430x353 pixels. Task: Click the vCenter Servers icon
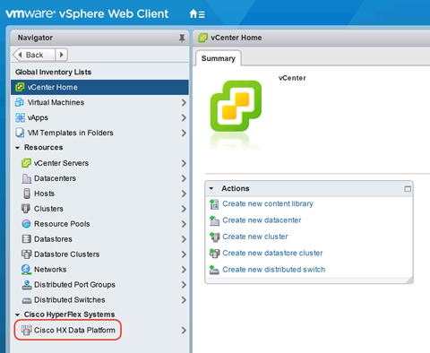(26, 163)
